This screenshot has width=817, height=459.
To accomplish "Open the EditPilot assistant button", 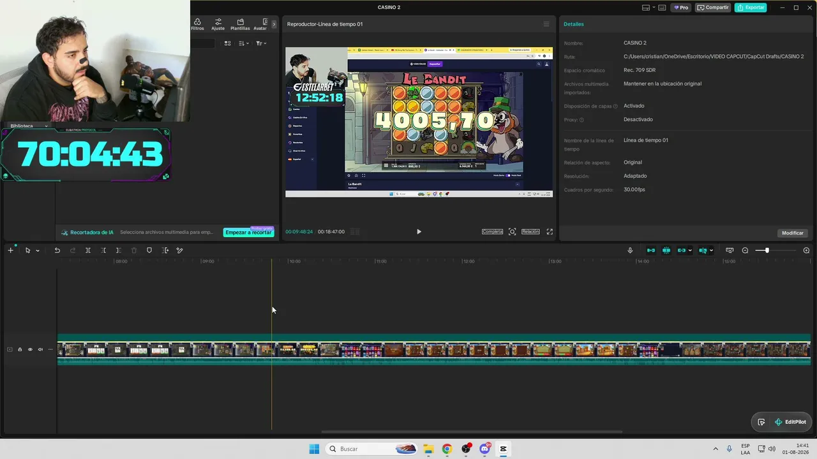I will click(790, 422).
